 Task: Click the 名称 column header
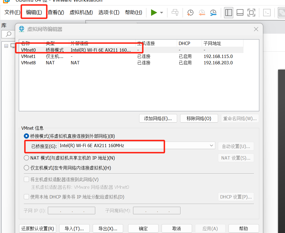click(32, 43)
